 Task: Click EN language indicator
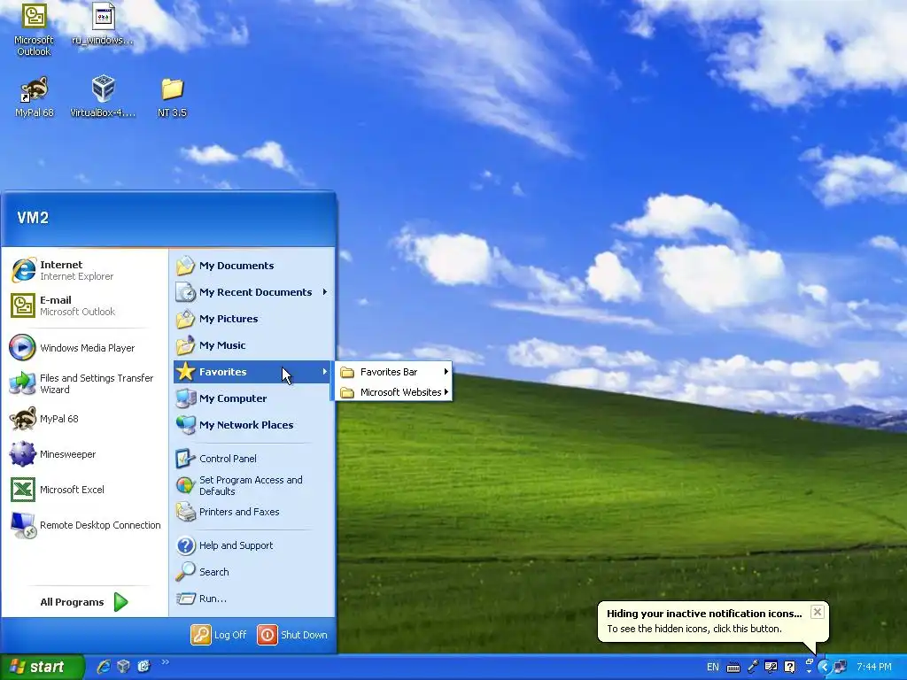tap(713, 668)
